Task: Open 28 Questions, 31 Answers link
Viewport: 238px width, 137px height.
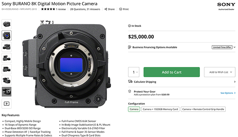Action: (85, 9)
